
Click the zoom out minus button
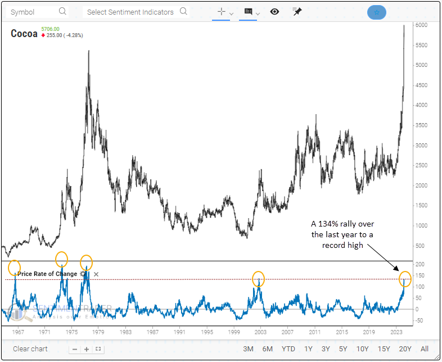75,349
